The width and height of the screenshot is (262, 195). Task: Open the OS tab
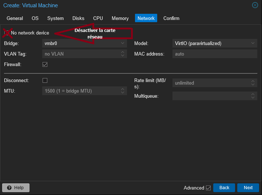35,18
